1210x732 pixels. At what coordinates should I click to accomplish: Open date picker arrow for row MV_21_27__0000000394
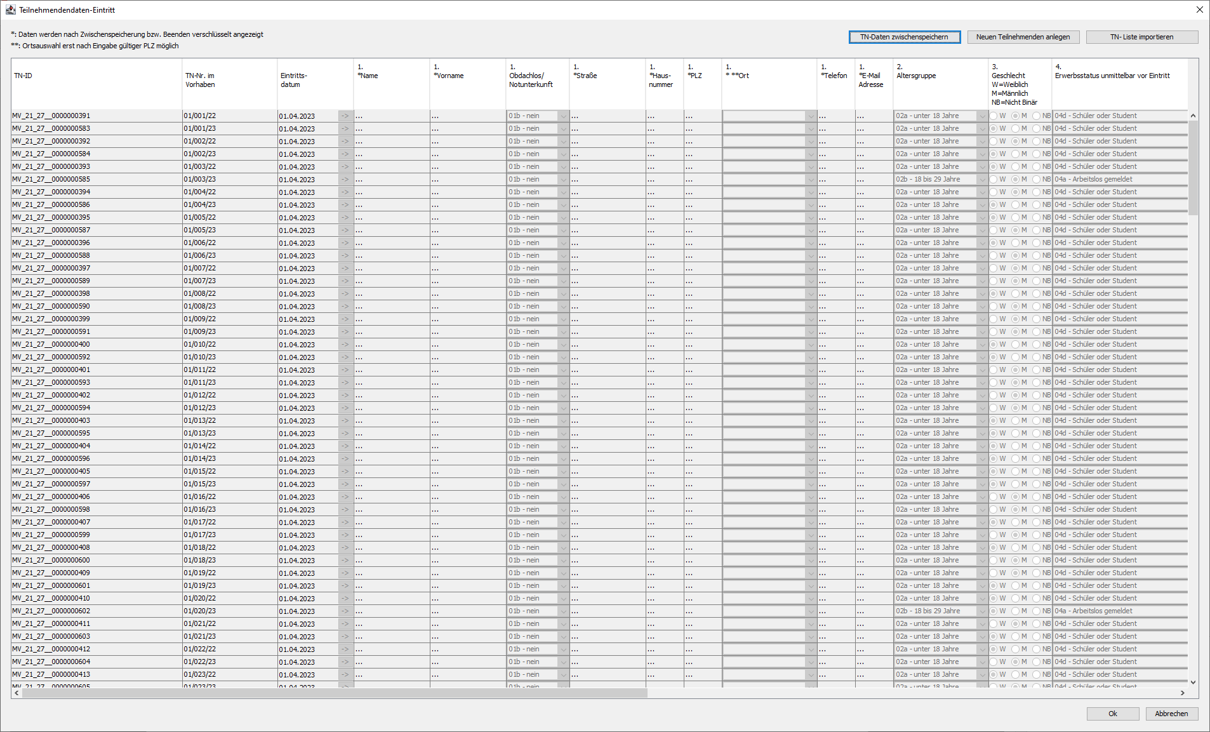(x=345, y=192)
